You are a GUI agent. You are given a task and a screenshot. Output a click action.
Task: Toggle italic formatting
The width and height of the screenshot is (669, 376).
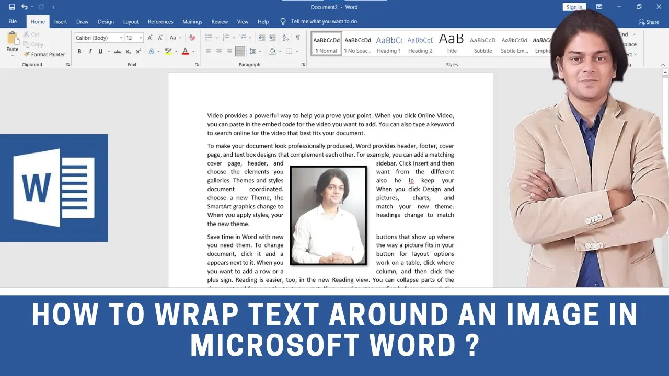point(90,51)
